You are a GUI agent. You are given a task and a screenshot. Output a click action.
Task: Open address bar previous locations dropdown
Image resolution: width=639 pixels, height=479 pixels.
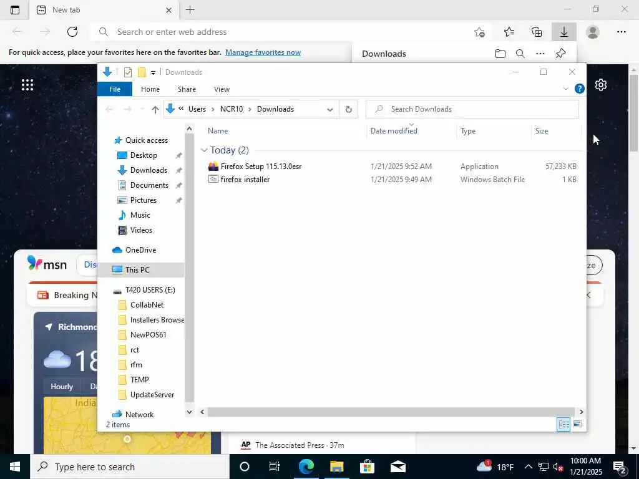tap(329, 109)
